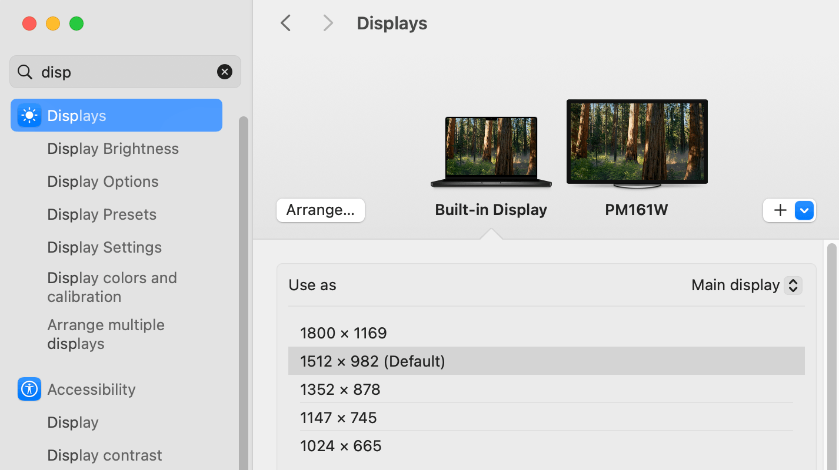Open Display Brightness search result
Screen dimensions: 839x470
(113, 149)
